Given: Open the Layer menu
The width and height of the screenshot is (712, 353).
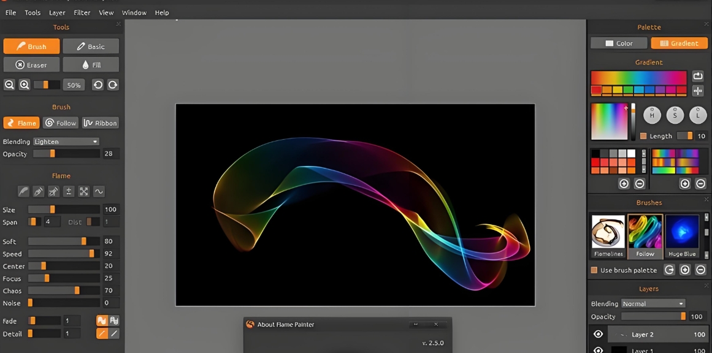Looking at the screenshot, I should click(x=57, y=12).
